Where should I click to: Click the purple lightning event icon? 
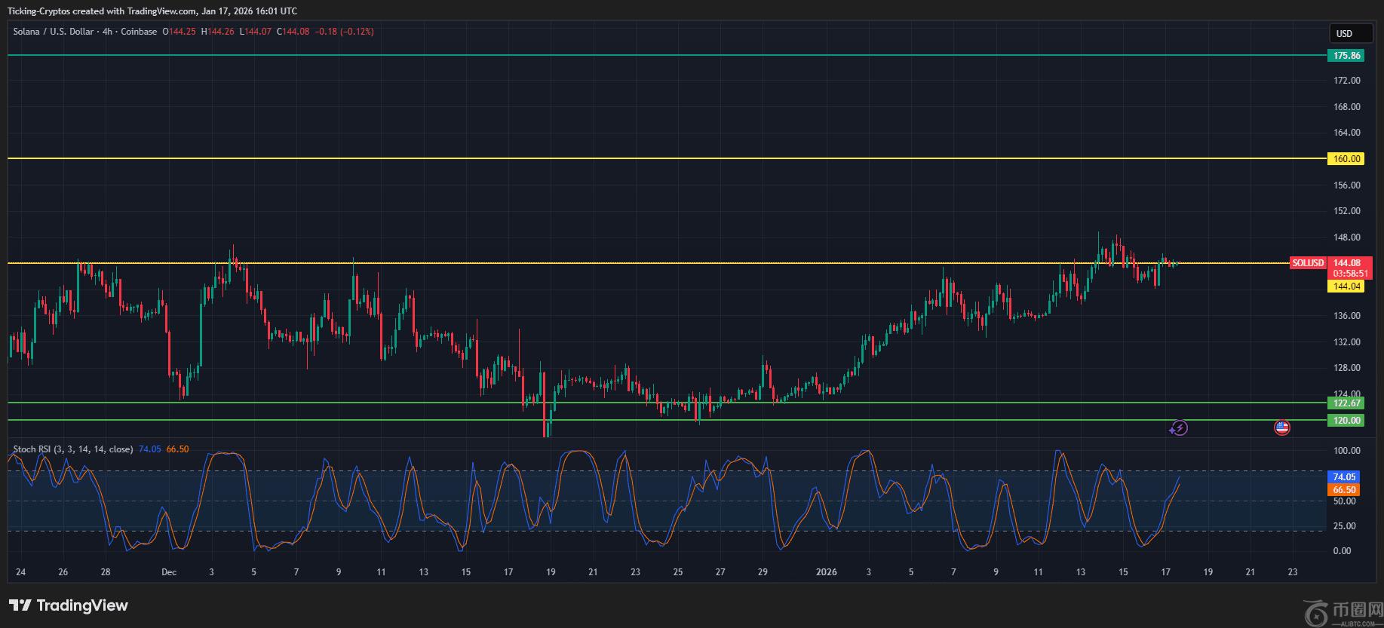click(x=1179, y=428)
